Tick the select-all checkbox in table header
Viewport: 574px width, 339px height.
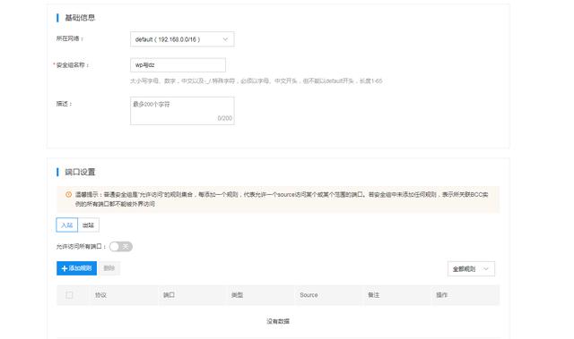click(x=69, y=295)
